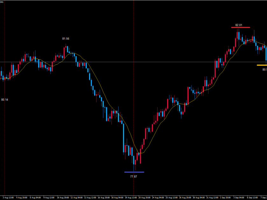Click the 19 Aug 12:00 time label

coord(131,197)
